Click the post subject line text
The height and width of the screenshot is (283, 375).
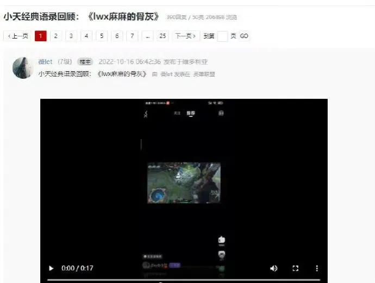pos(92,74)
